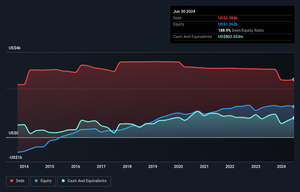Screen dimensions: 300x192
Task: Click the 2018 x-axis label
Action: pyautogui.click(x=127, y=166)
